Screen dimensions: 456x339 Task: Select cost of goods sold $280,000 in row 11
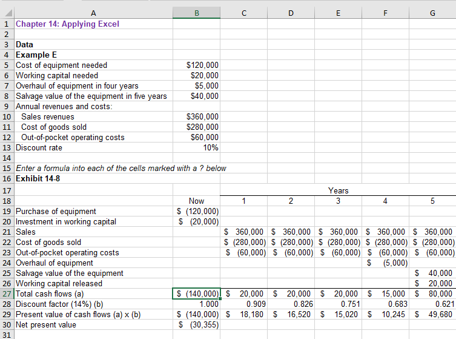(x=197, y=127)
